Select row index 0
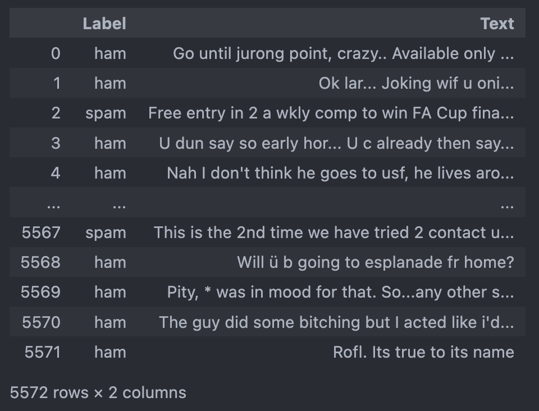 coord(56,53)
